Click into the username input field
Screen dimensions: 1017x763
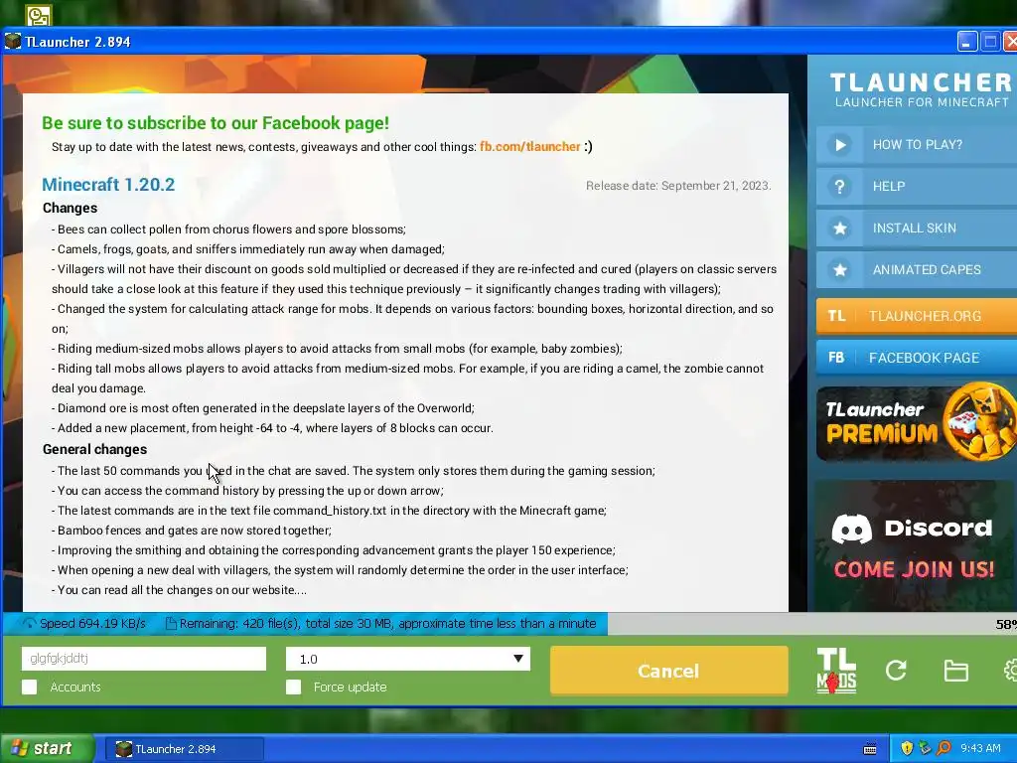pyautogui.click(x=144, y=659)
